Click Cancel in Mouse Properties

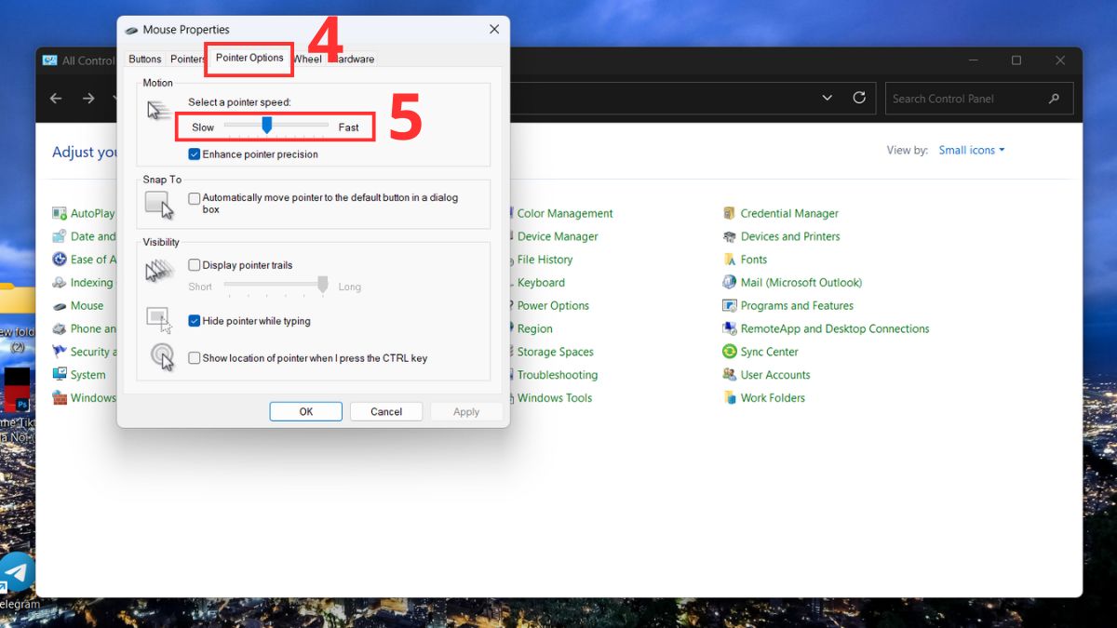click(x=386, y=411)
